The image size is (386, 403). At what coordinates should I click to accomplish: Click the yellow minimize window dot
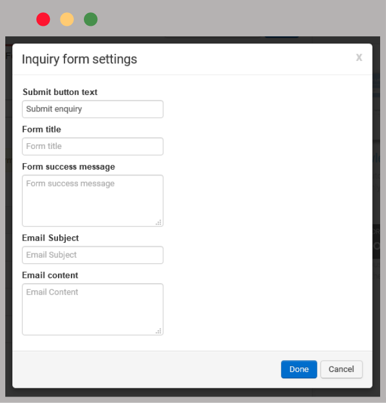(67, 19)
